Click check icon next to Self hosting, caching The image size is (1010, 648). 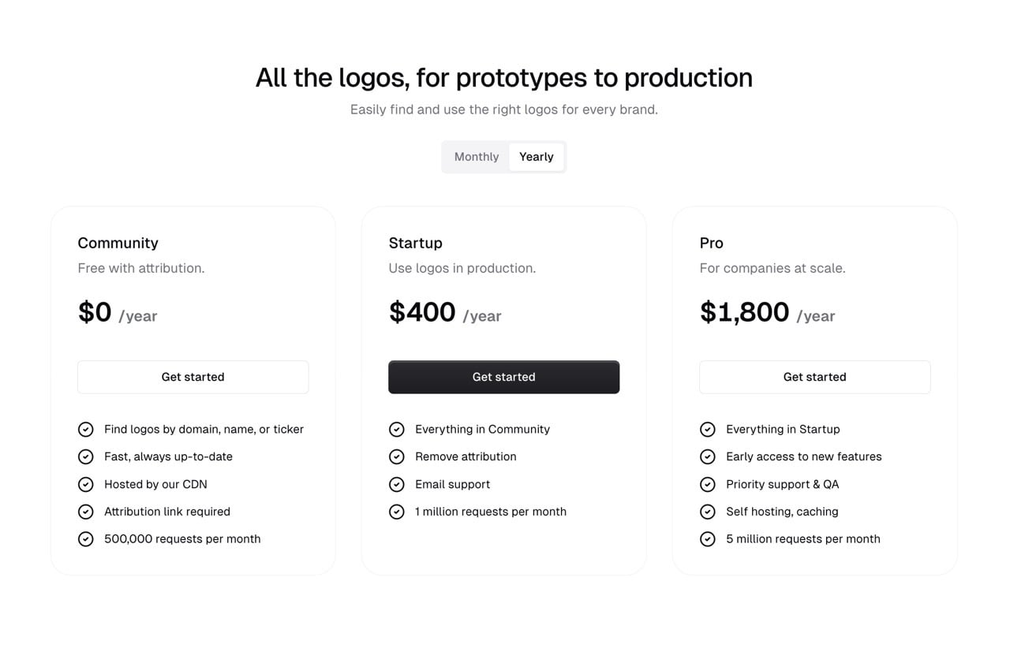click(708, 512)
